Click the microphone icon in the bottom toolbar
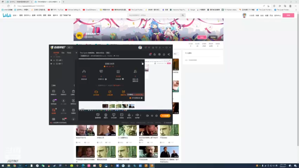The image size is (299, 168). point(129,116)
